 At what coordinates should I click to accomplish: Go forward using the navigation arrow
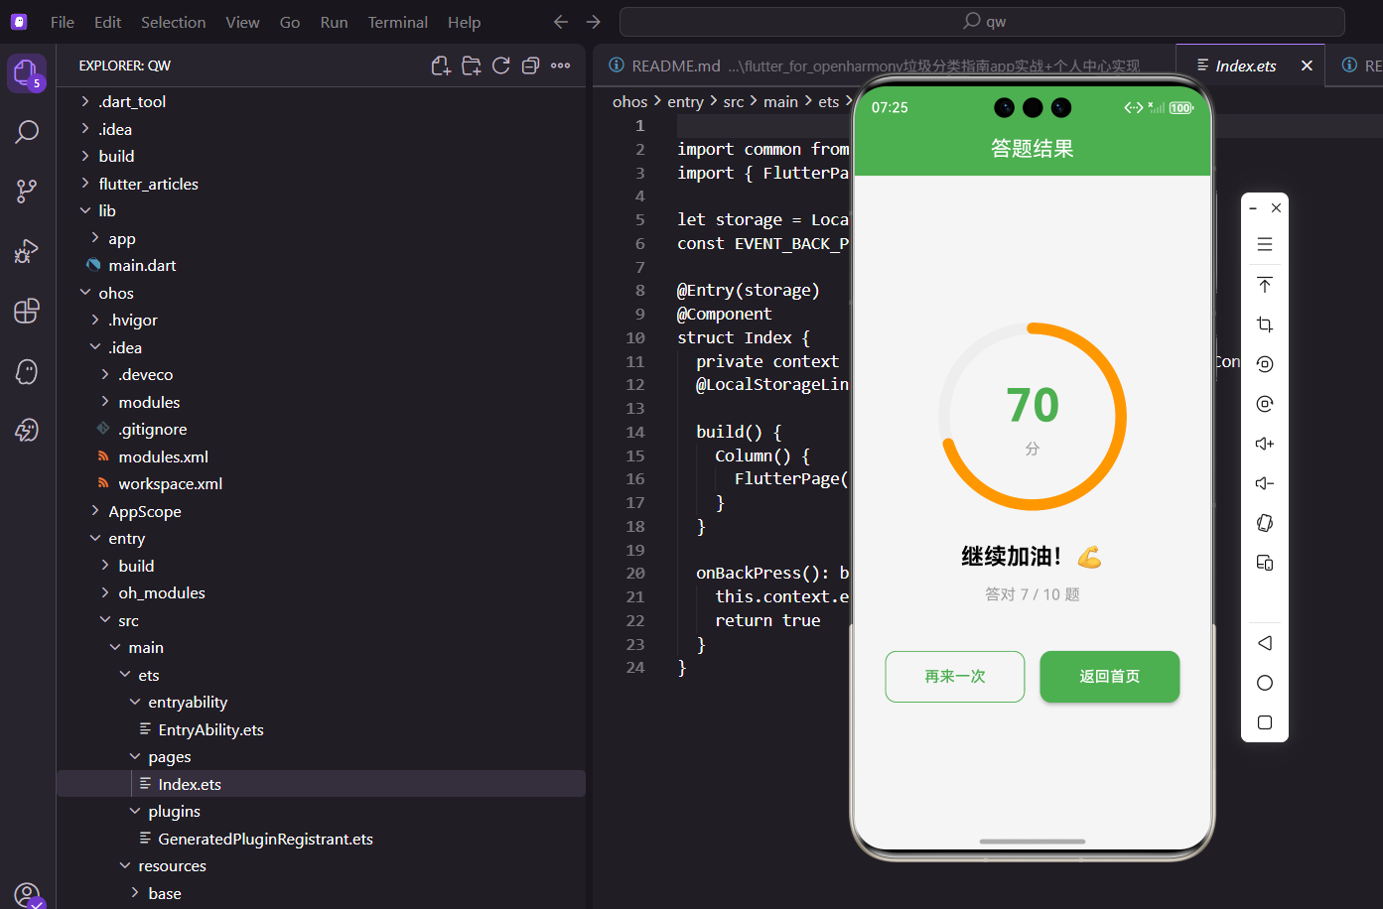point(594,22)
